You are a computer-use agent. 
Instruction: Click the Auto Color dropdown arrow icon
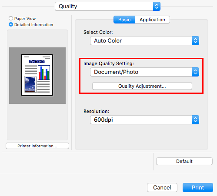[195, 41]
